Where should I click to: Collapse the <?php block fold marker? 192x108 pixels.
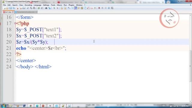click(x=15, y=23)
